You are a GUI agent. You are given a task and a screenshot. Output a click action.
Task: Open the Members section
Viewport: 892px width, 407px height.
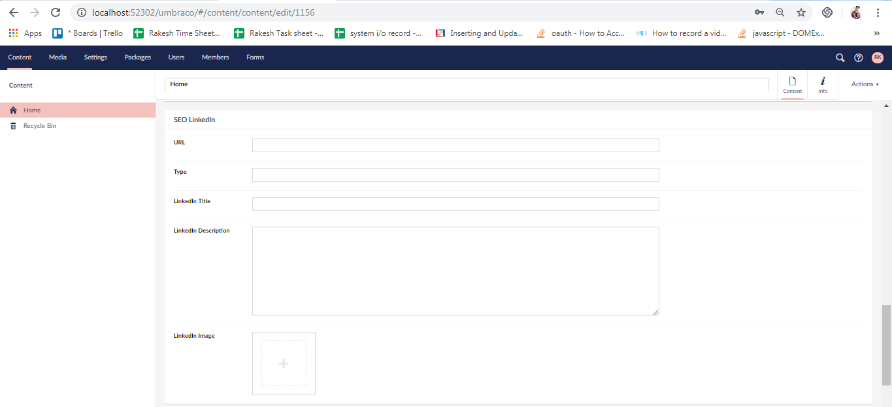pyautogui.click(x=215, y=57)
